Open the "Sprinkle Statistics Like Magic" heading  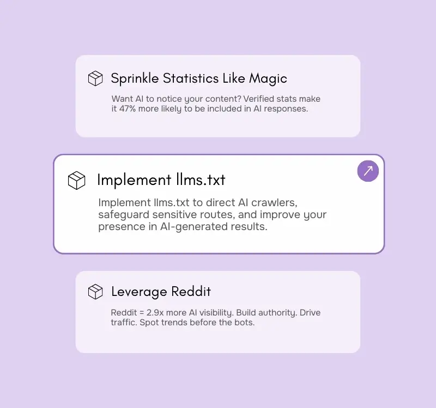tap(199, 78)
